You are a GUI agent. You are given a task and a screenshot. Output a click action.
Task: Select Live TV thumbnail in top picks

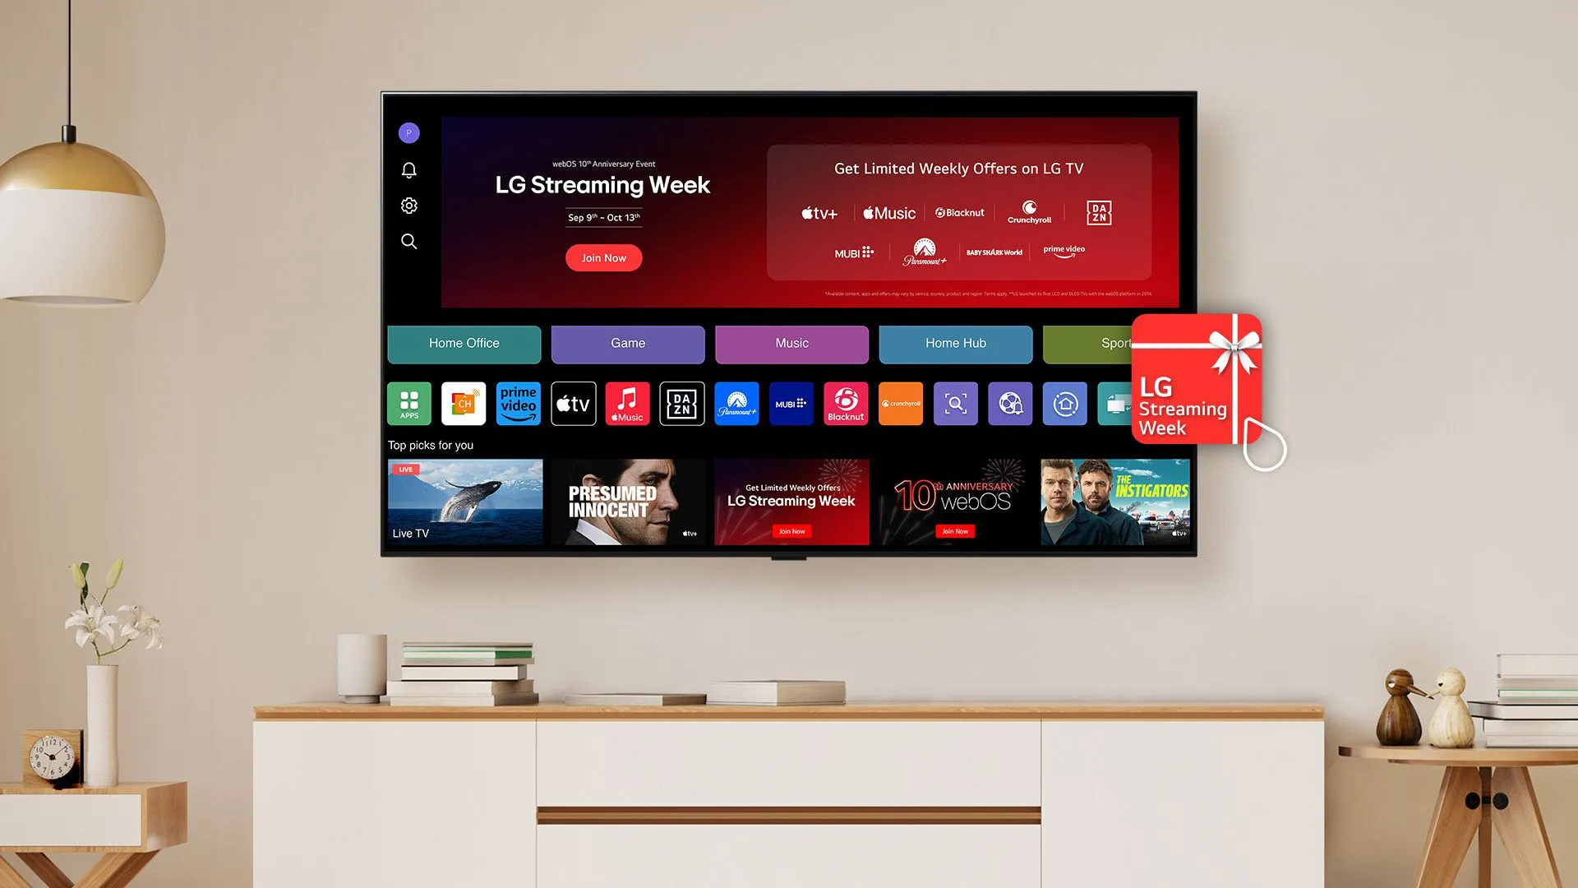tap(465, 501)
